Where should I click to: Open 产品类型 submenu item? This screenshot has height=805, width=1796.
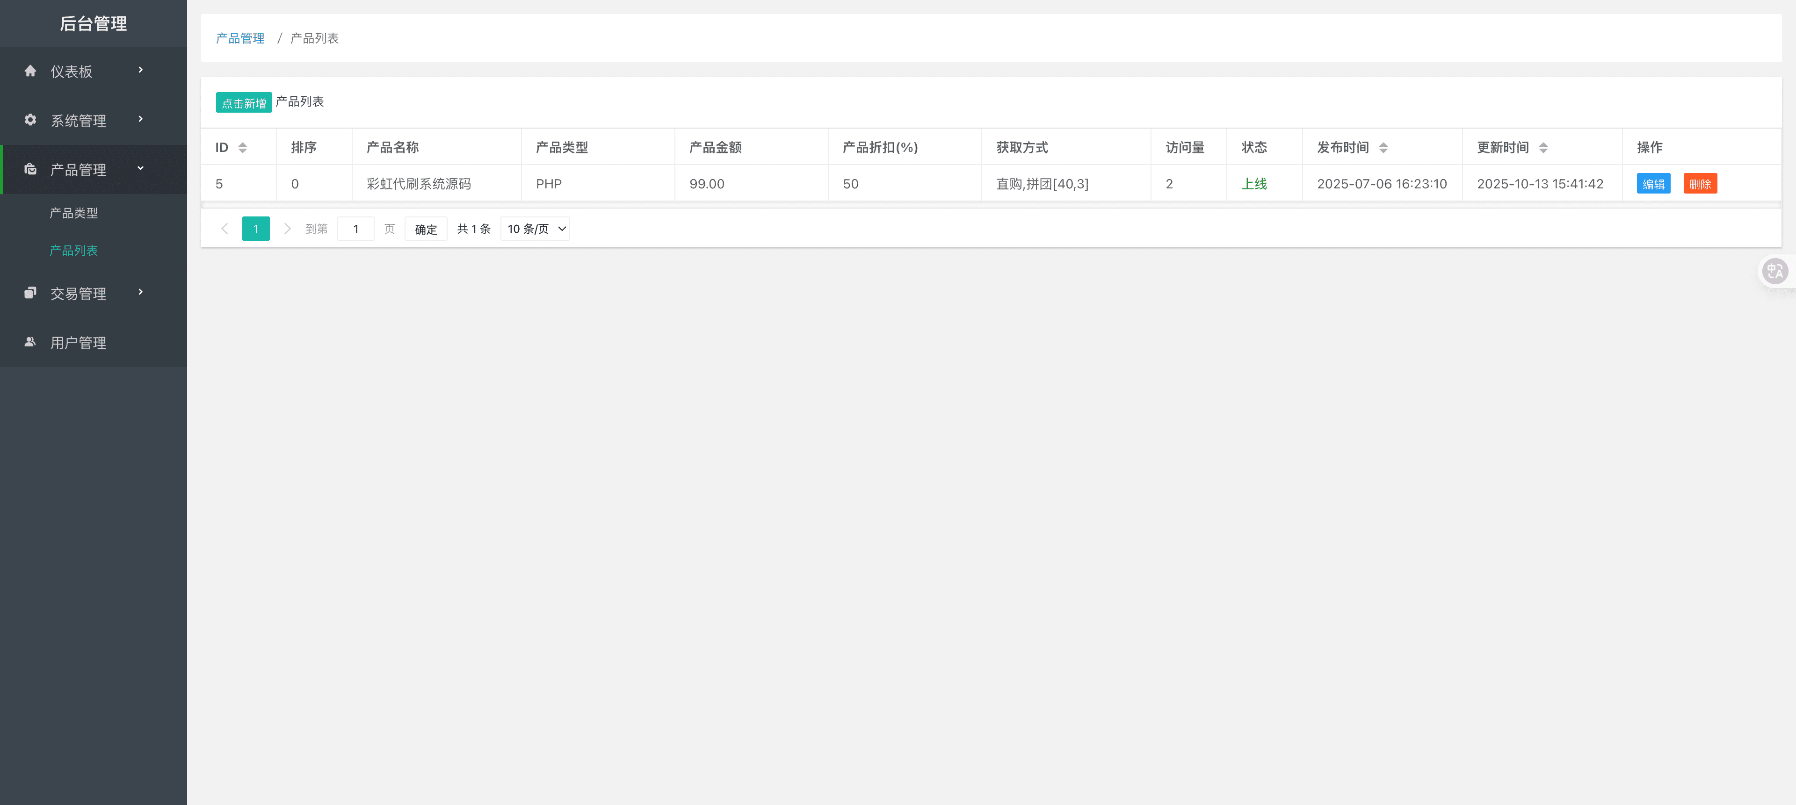click(x=74, y=213)
